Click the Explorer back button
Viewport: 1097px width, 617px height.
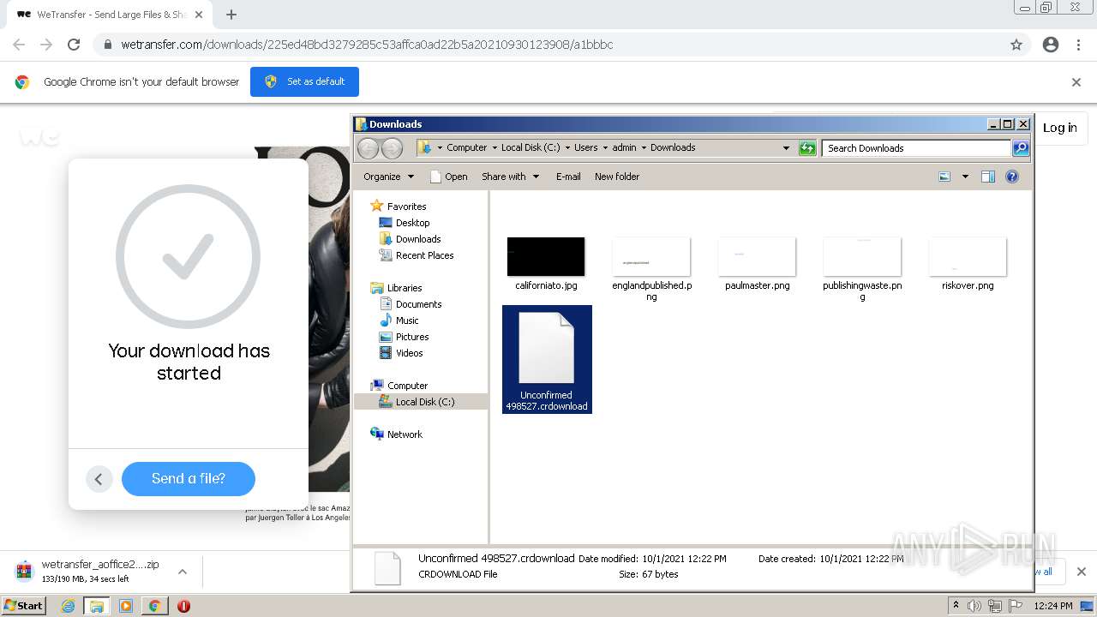368,148
